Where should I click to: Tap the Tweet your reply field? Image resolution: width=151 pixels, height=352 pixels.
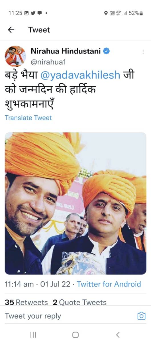coord(68,316)
